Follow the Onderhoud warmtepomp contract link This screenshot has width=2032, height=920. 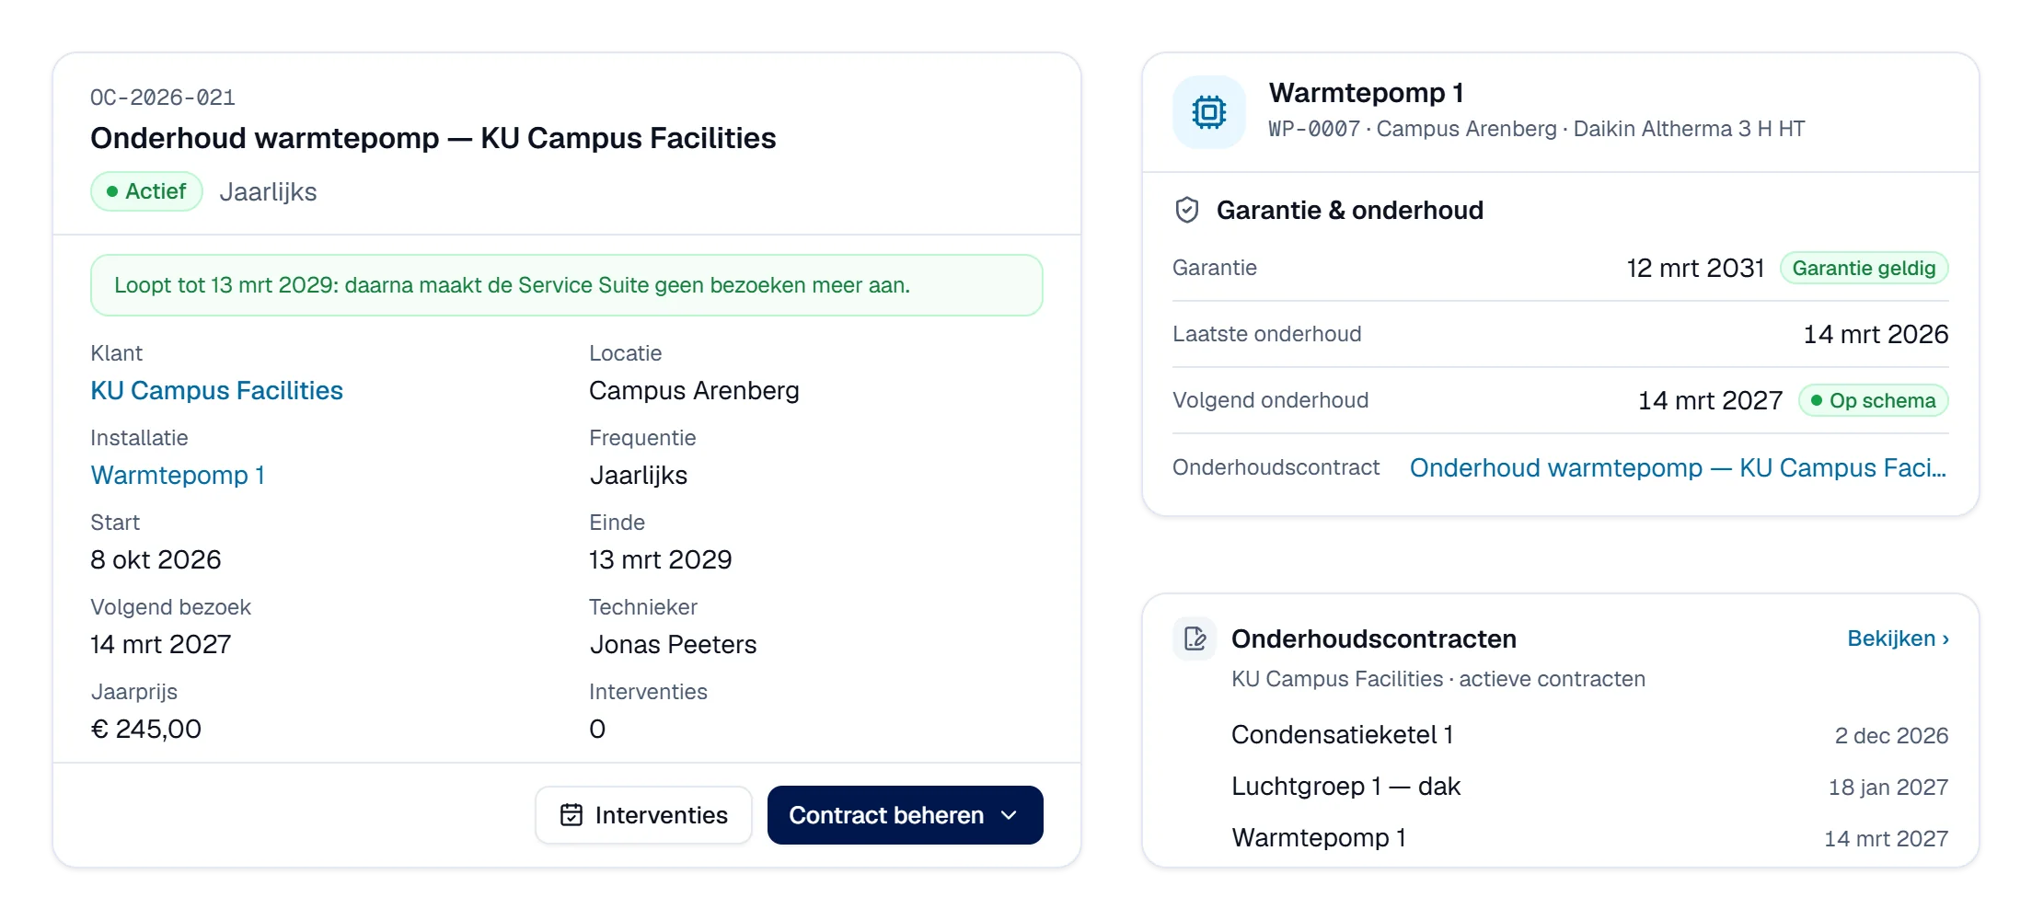click(x=1678, y=467)
